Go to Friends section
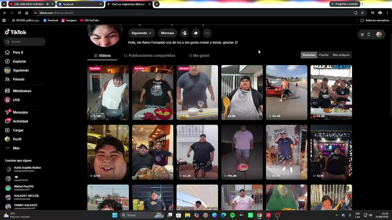392x220 pixels. coord(19,79)
